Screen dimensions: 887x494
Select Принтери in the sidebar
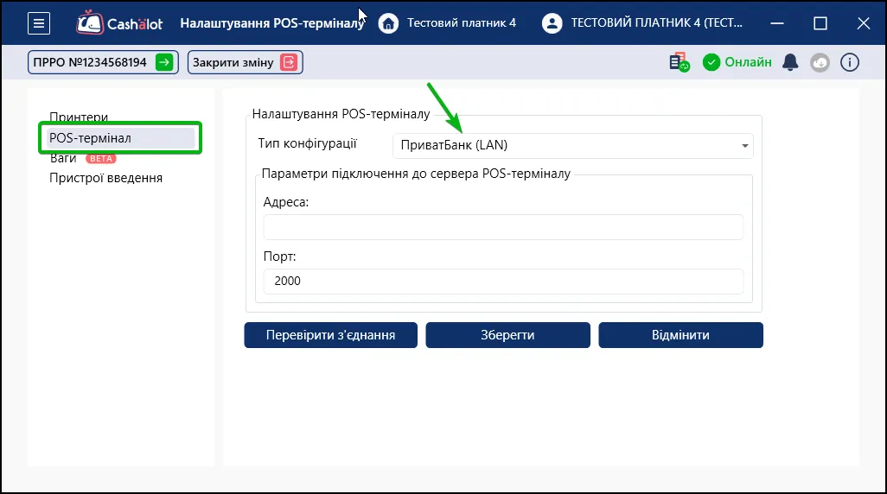(x=79, y=117)
